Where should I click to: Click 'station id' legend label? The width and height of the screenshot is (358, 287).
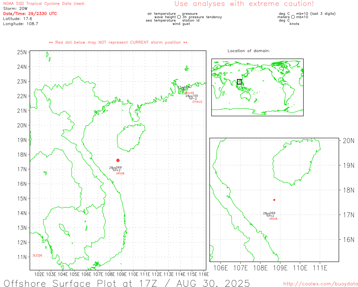coord(191,20)
